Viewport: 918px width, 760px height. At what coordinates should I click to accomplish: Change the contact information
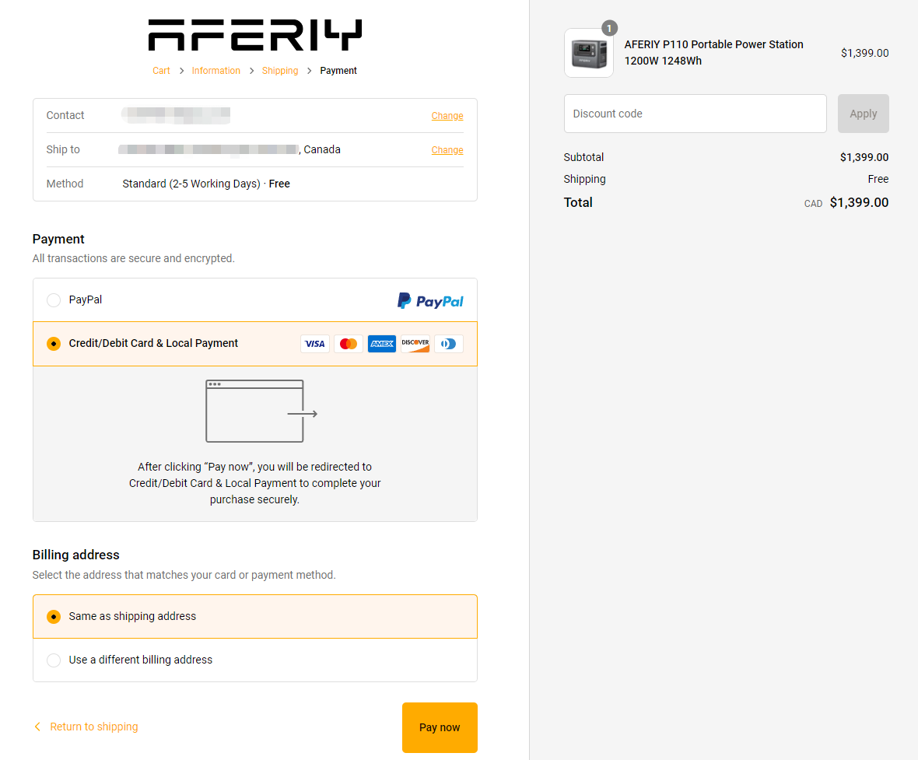pos(447,116)
